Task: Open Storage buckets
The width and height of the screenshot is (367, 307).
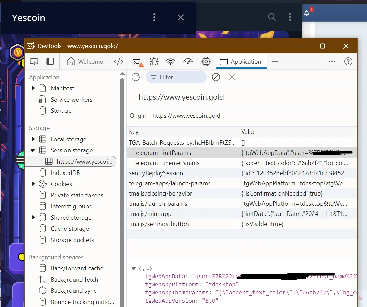Action: [x=72, y=240]
